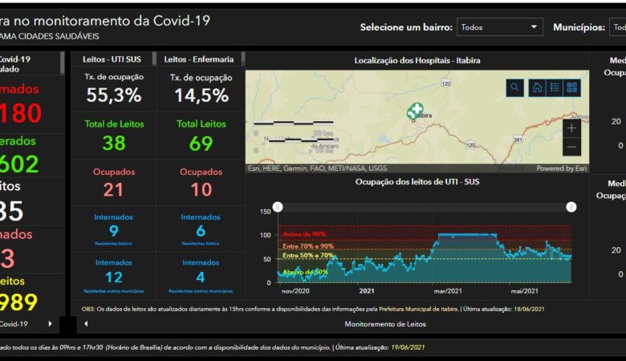Click the dropdown arrow in the Todos box
The image size is (626, 361).
(x=534, y=27)
